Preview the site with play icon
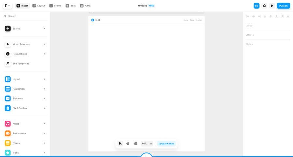293x157 pixels. point(272,6)
